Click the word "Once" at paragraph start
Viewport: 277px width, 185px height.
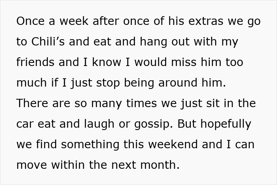[x=30, y=21]
